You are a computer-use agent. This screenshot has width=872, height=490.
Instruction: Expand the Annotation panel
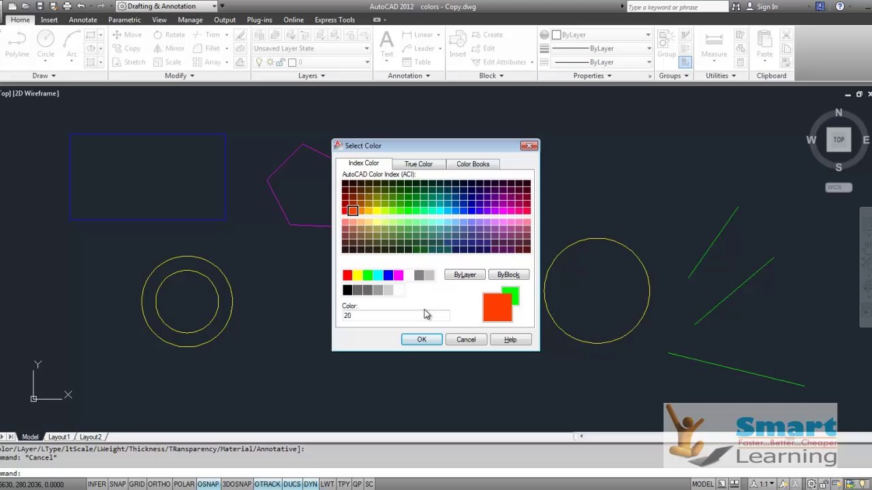tap(409, 76)
